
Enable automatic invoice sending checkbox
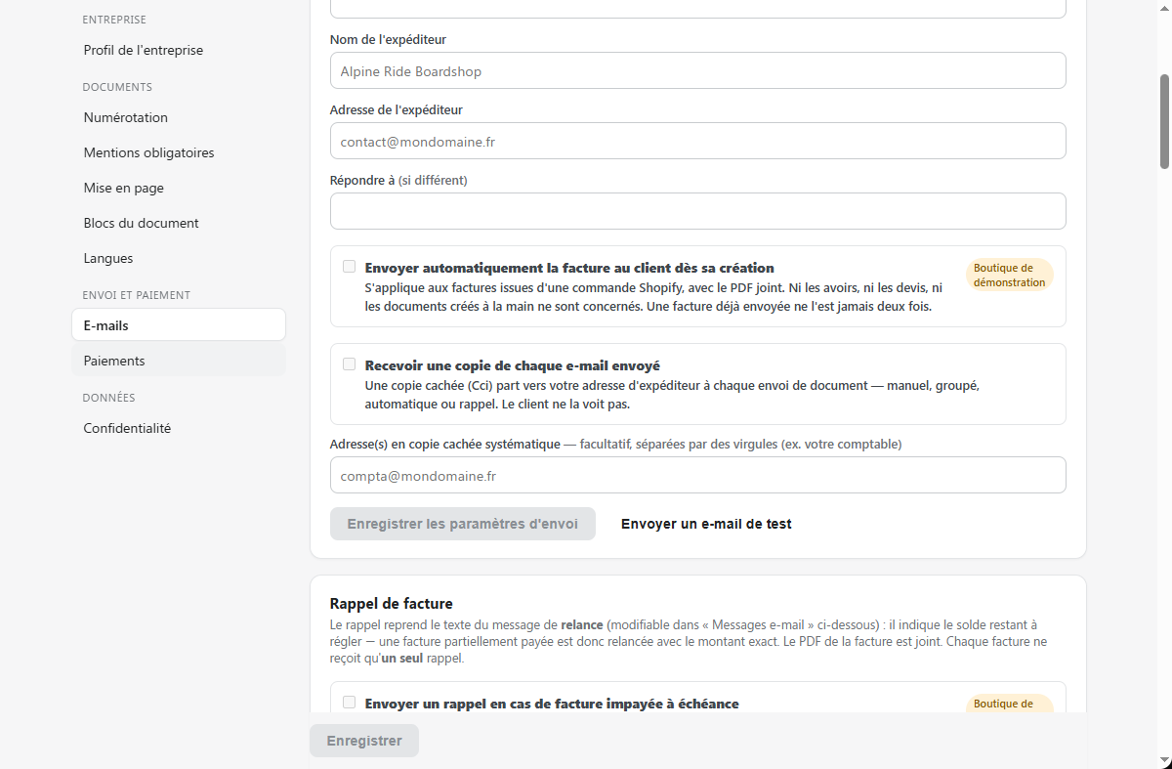pos(349,267)
